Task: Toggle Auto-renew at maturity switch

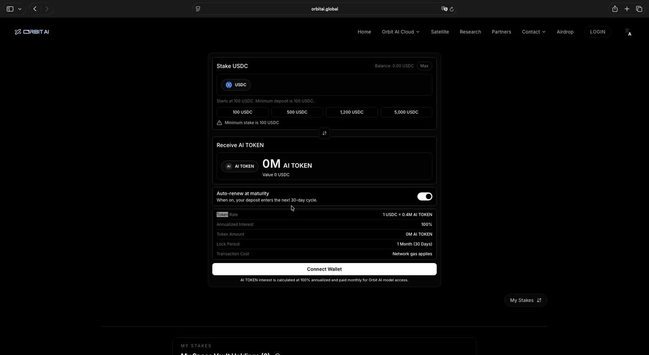Action: (x=425, y=196)
